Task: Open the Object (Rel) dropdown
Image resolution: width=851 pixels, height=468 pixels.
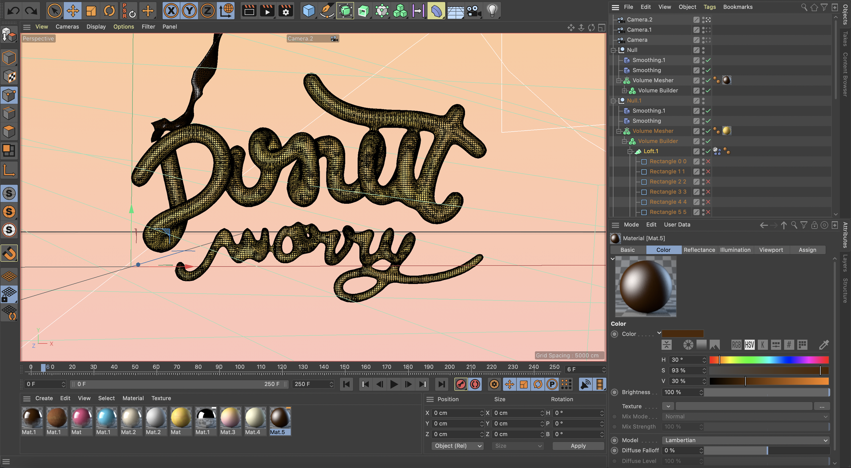Action: [x=457, y=446]
